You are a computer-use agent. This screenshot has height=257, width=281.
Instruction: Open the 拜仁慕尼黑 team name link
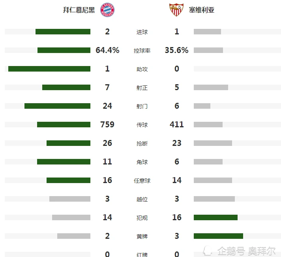(x=79, y=10)
